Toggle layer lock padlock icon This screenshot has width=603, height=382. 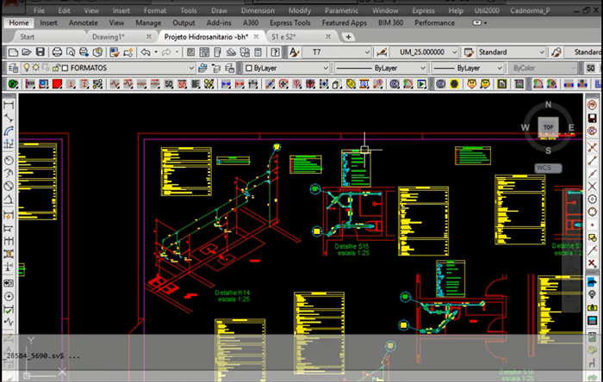(56, 68)
